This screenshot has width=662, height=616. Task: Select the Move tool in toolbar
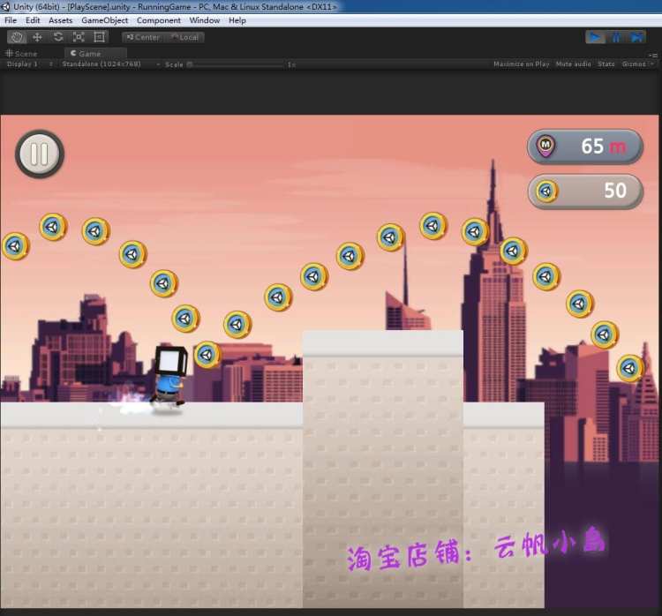tap(37, 37)
